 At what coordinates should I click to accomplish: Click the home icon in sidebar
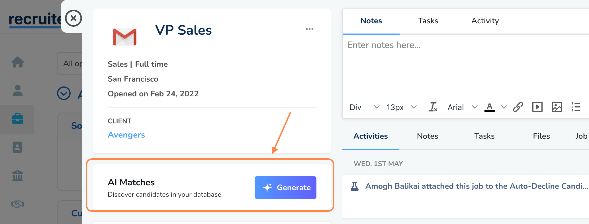(17, 62)
